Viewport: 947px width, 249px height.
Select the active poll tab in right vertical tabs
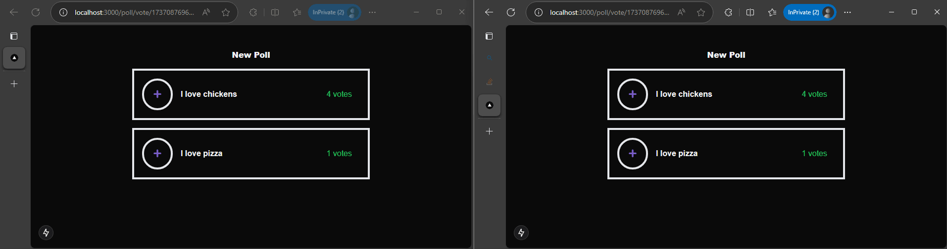(x=490, y=105)
